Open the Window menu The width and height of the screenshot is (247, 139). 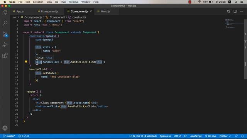pyautogui.click(x=86, y=2)
